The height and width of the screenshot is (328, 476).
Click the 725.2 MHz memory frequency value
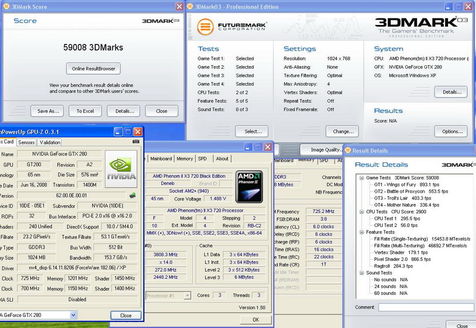(324, 212)
